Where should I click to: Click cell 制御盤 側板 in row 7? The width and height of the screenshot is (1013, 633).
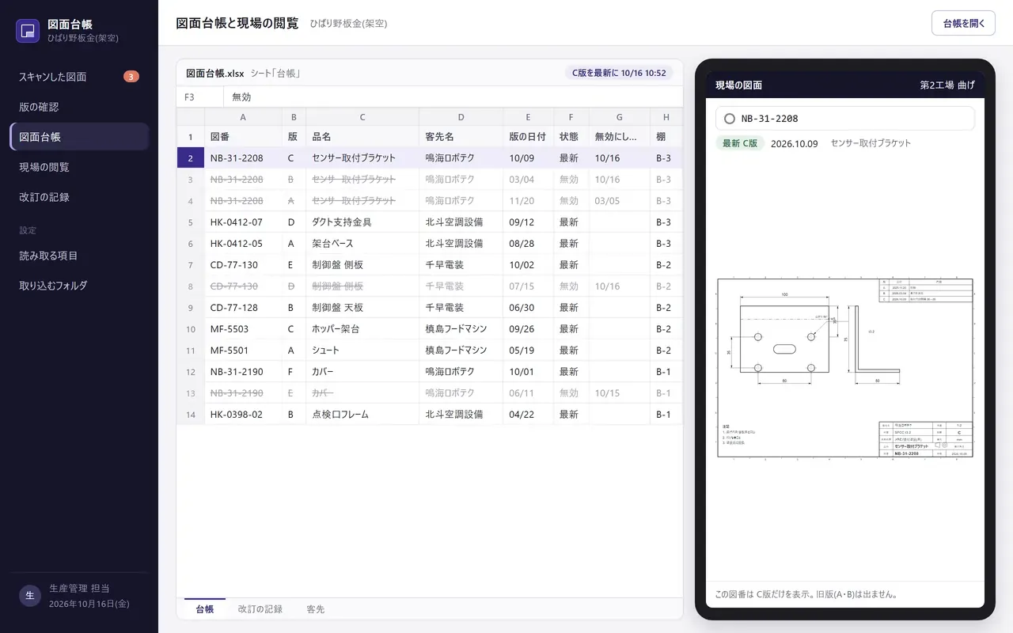point(362,265)
